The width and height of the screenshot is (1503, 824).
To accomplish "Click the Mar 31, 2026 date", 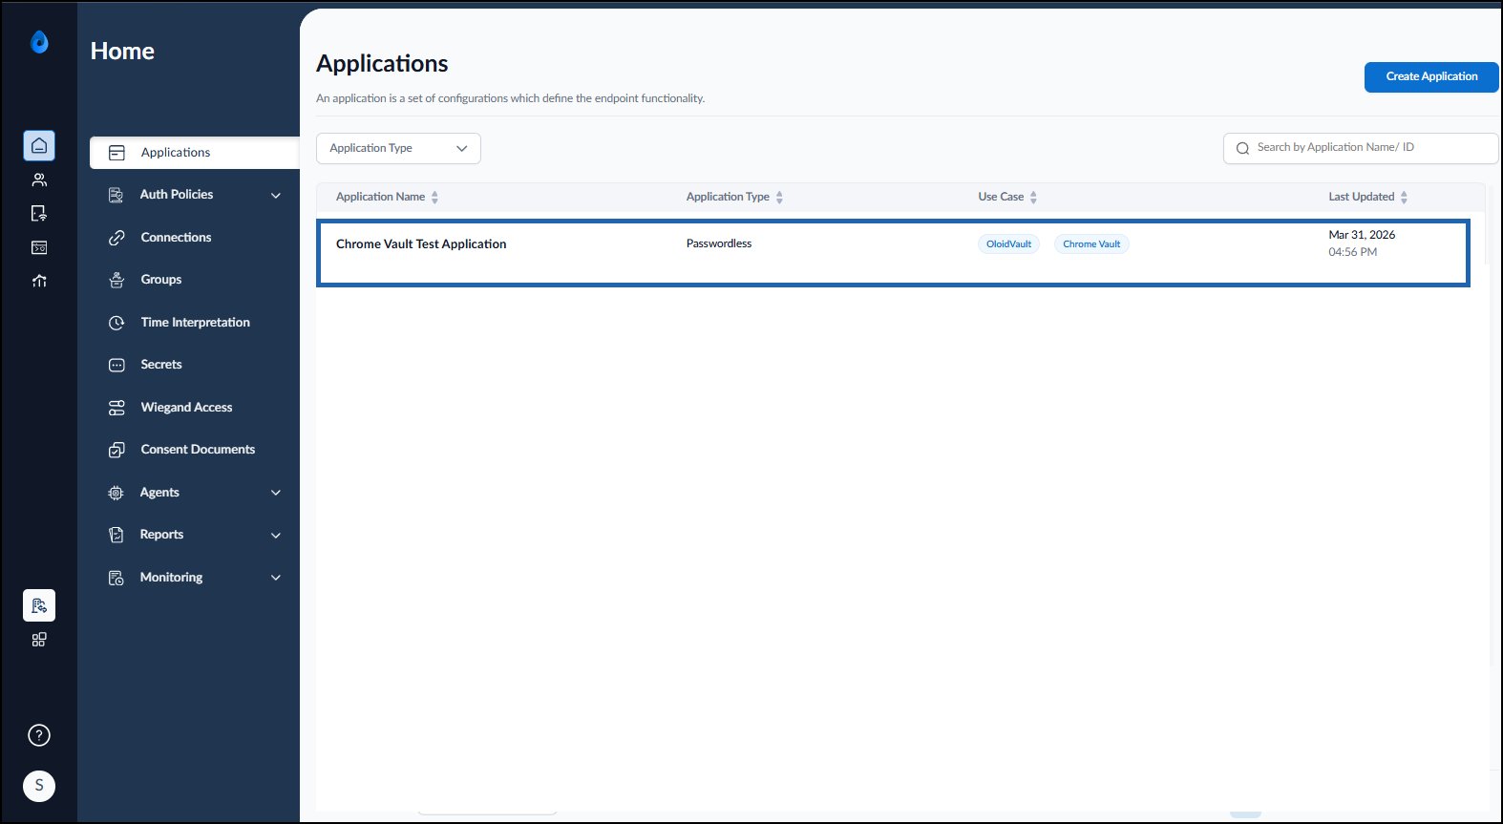I will click(x=1362, y=235).
